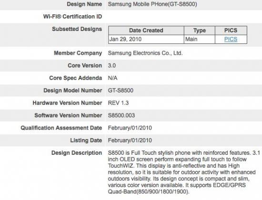Click the Software Version S8500.003 value
Viewport: 262px width, 200px height.
(121, 115)
